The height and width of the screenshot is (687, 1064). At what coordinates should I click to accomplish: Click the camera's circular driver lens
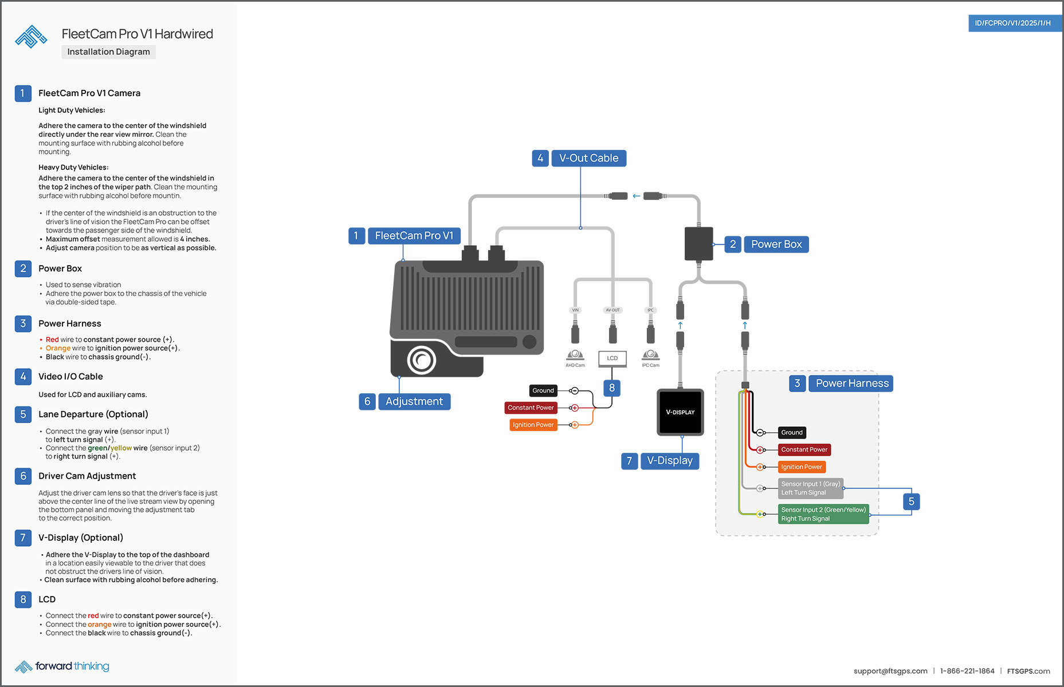422,360
